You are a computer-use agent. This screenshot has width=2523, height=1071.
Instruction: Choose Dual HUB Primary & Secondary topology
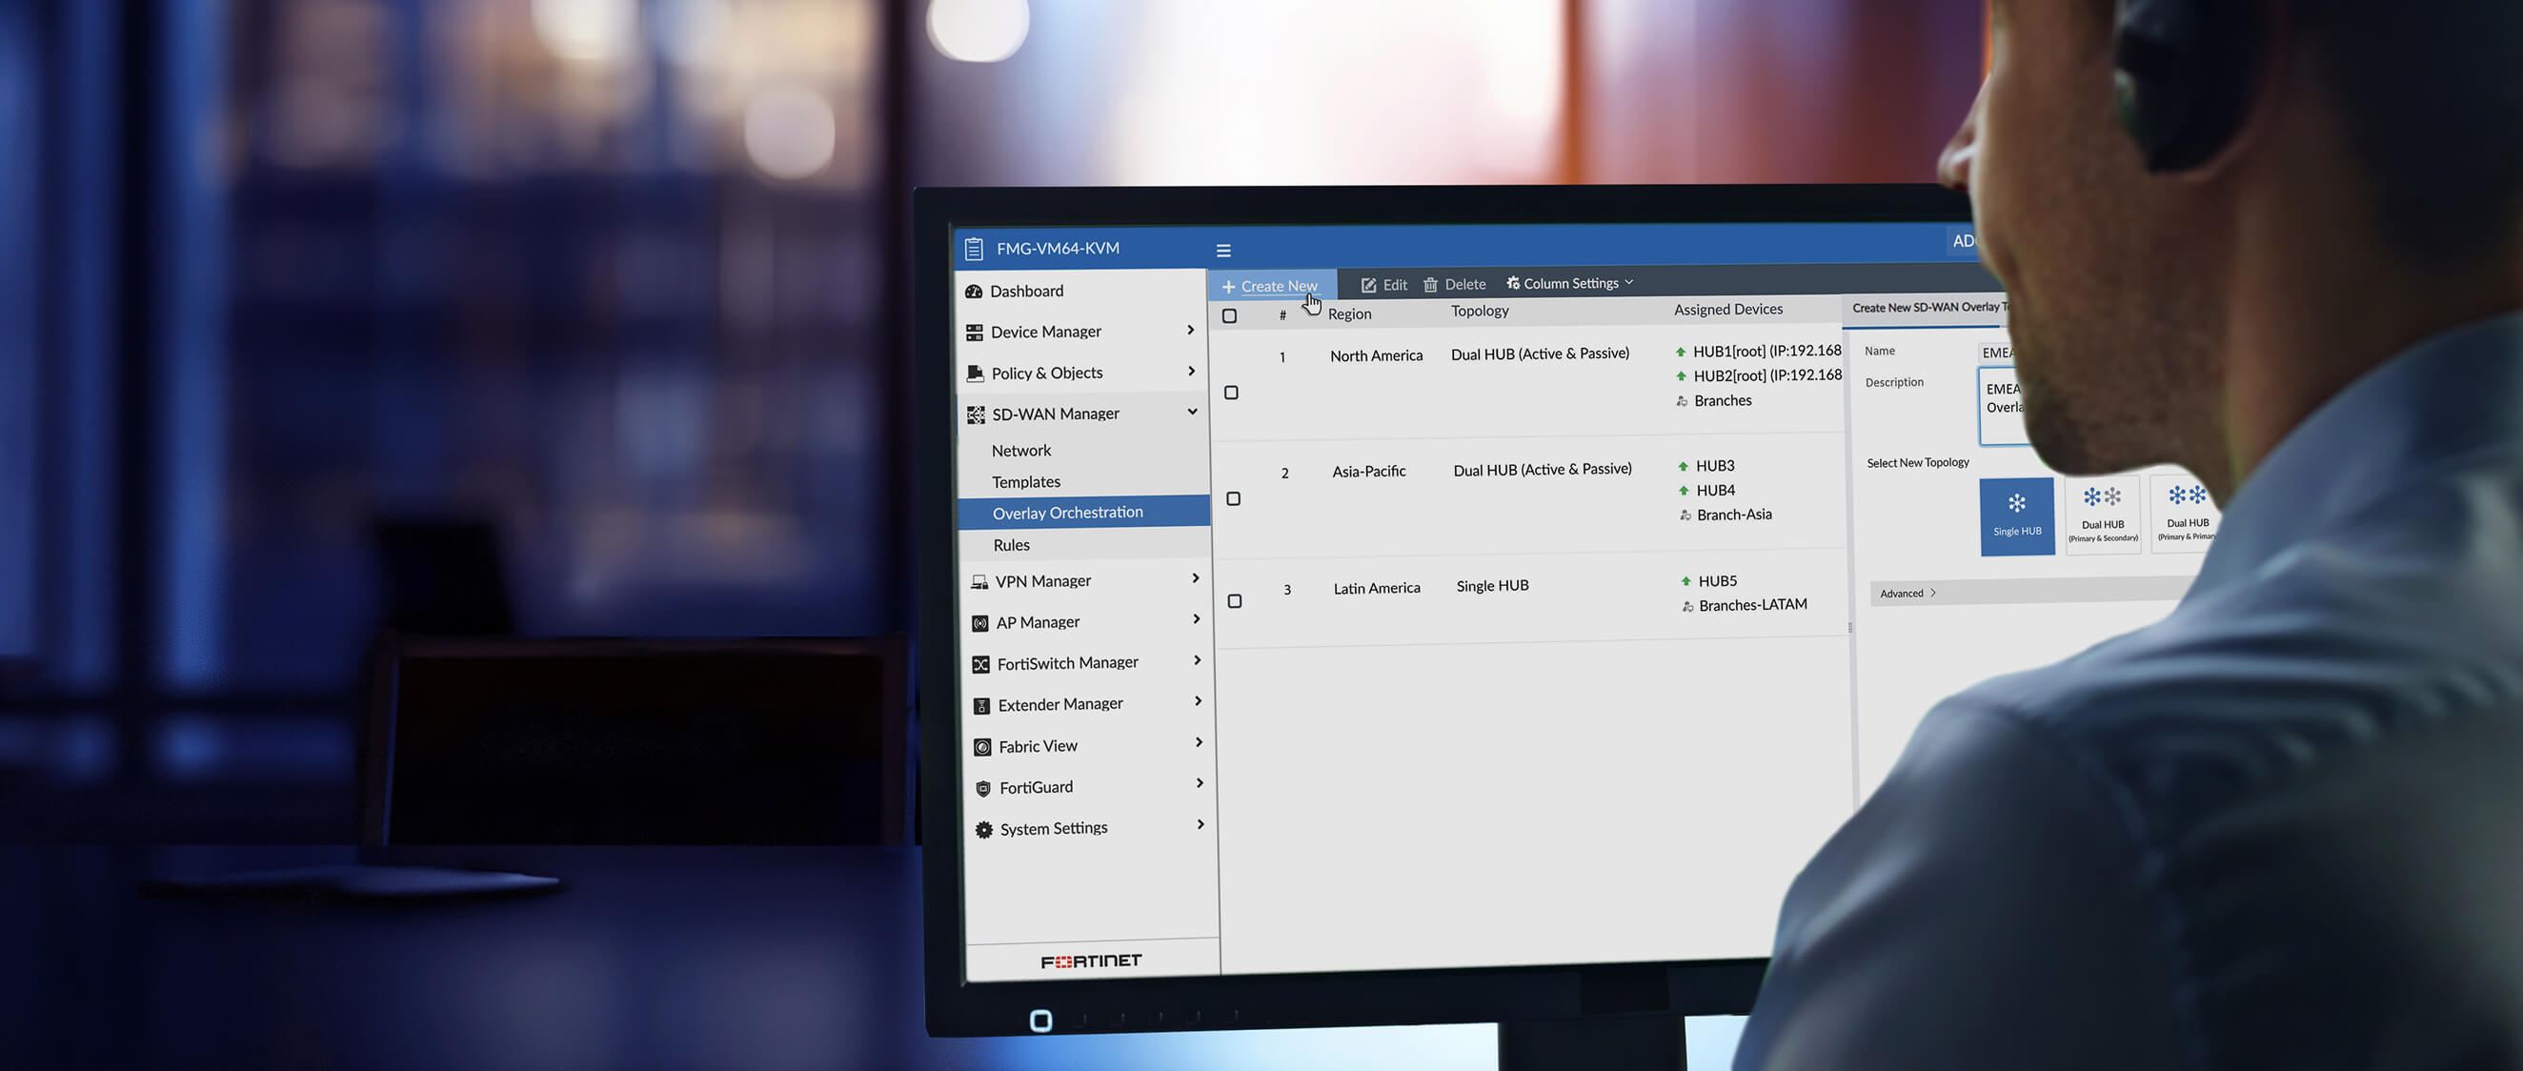click(x=2102, y=515)
